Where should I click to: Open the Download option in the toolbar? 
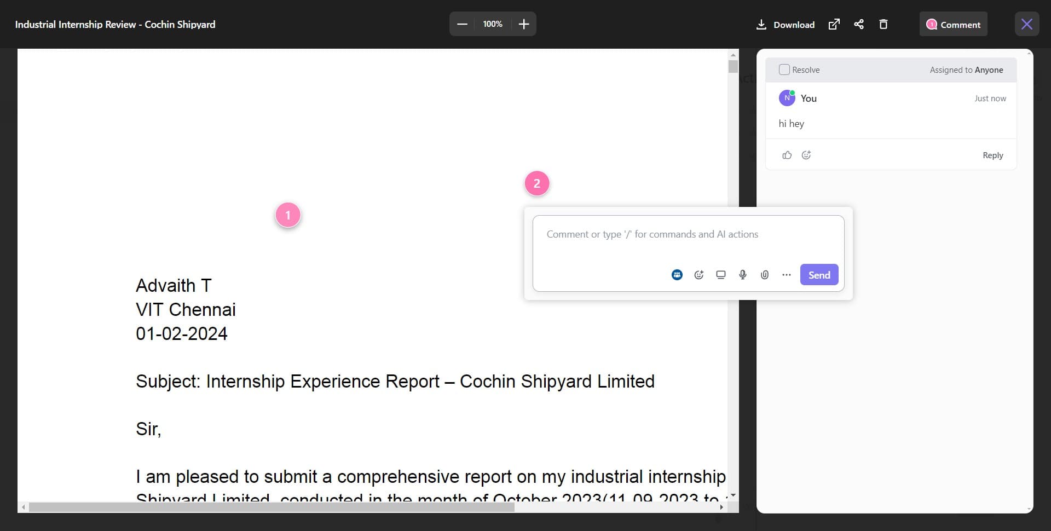pos(785,24)
